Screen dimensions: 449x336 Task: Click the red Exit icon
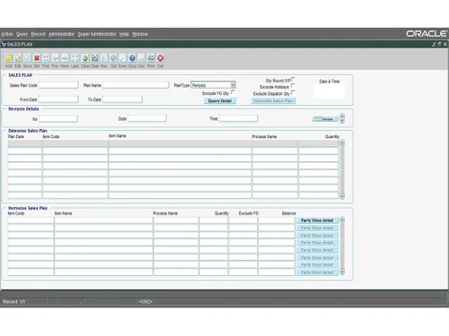(x=161, y=58)
